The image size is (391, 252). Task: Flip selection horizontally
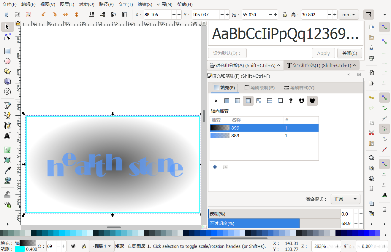point(66,15)
